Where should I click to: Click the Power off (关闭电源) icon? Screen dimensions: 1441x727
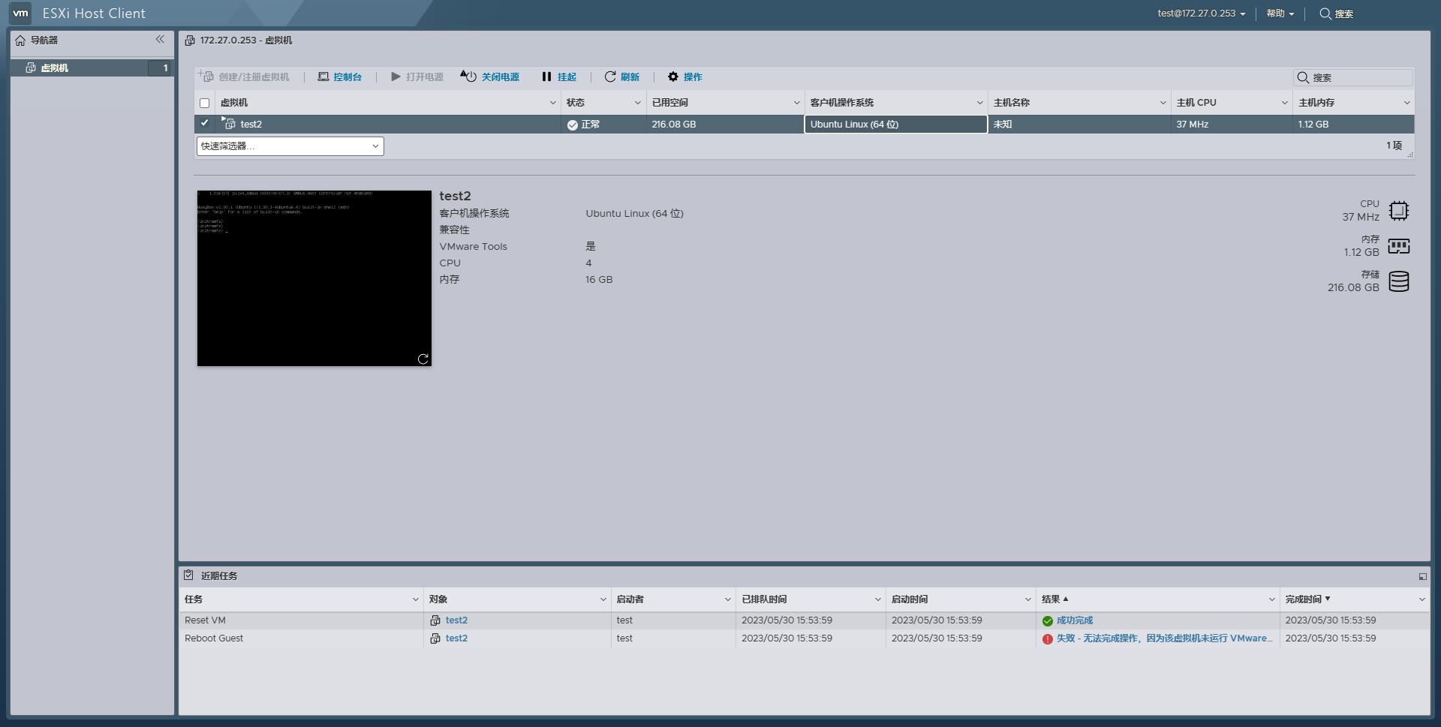point(469,77)
